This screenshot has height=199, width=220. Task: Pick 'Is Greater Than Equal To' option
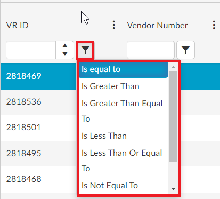(x=124, y=111)
